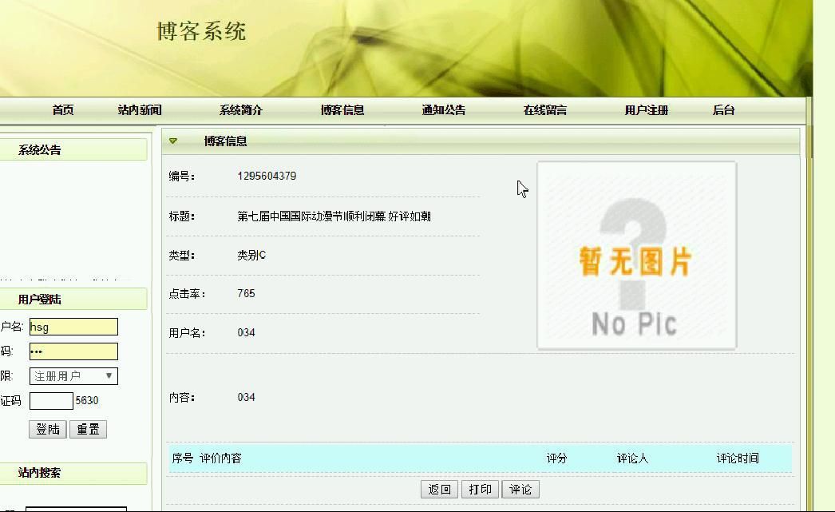Click the 返回 button
This screenshot has width=835, height=512.
(x=439, y=489)
